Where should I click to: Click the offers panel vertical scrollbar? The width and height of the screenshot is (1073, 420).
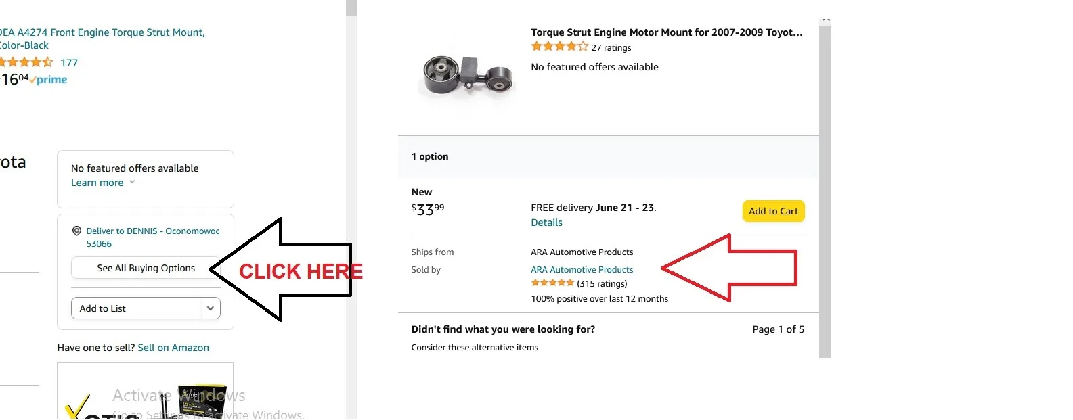pyautogui.click(x=825, y=188)
